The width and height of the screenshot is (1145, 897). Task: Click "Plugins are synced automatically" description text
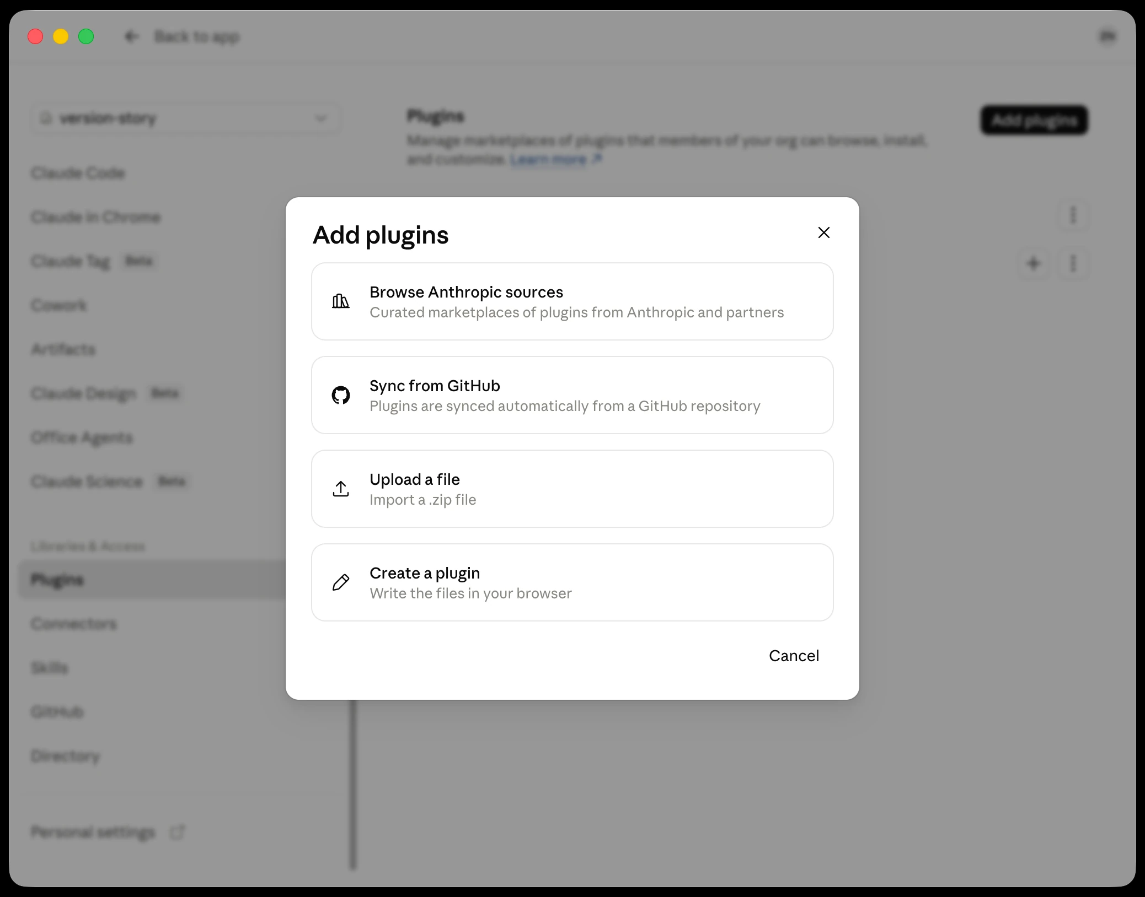[565, 406]
